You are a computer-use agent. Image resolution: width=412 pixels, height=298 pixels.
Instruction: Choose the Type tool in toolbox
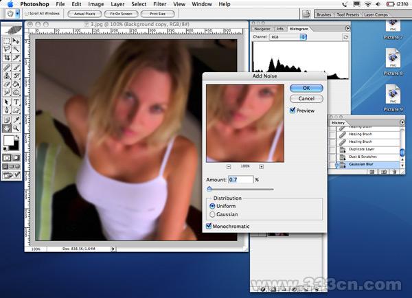[x=16, y=102]
